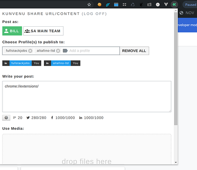Click the green Kunvenu extension icon
Screen dimensions: 197x170
(174, 5)
